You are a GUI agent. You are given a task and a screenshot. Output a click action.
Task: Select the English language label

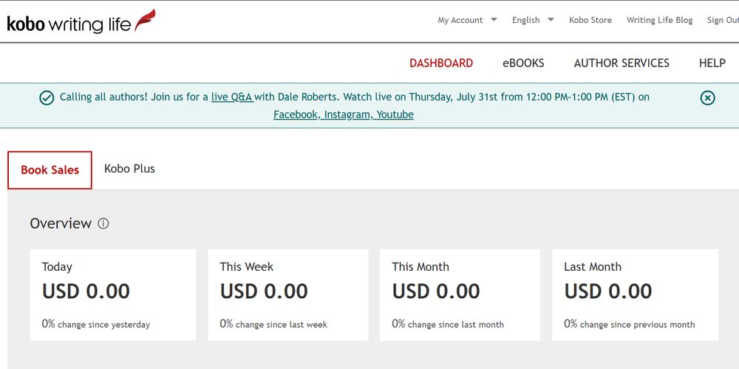click(x=525, y=20)
